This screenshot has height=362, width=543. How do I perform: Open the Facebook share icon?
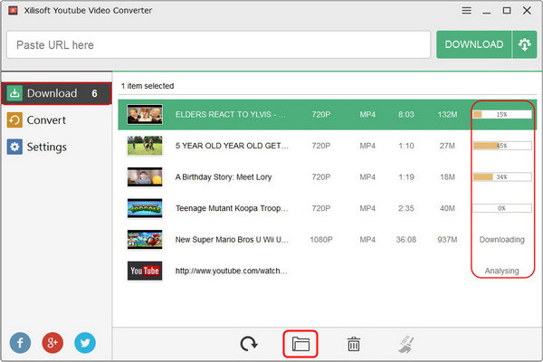(x=20, y=343)
